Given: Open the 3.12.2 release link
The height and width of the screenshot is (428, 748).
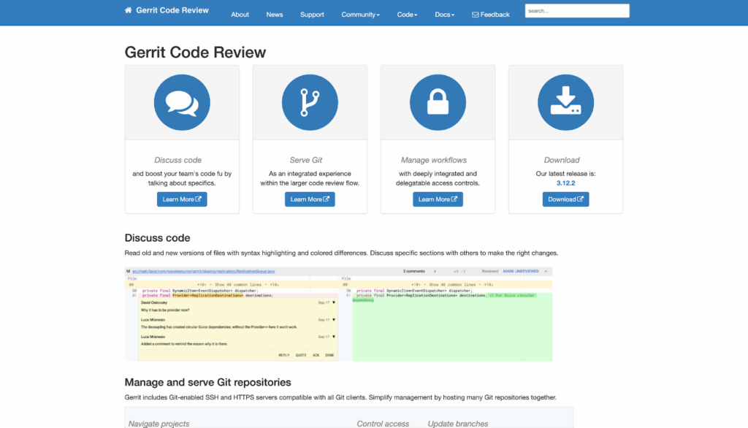Looking at the screenshot, I should 565,183.
